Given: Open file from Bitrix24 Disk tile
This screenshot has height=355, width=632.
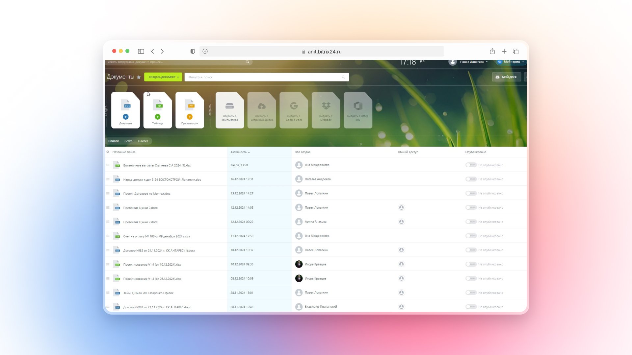Looking at the screenshot, I should click(x=262, y=110).
